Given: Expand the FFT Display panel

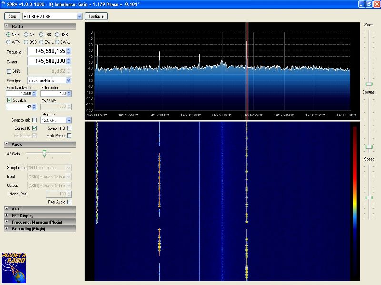Looking at the screenshot, I should tap(7, 215).
